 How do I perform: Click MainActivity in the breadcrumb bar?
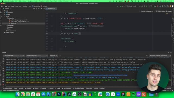coord(36,6)
